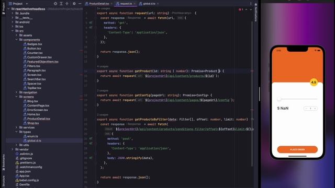Screen dimensions: 335x188
Task: Open the Bookmarks tool window
Action: [x=4, y=162]
